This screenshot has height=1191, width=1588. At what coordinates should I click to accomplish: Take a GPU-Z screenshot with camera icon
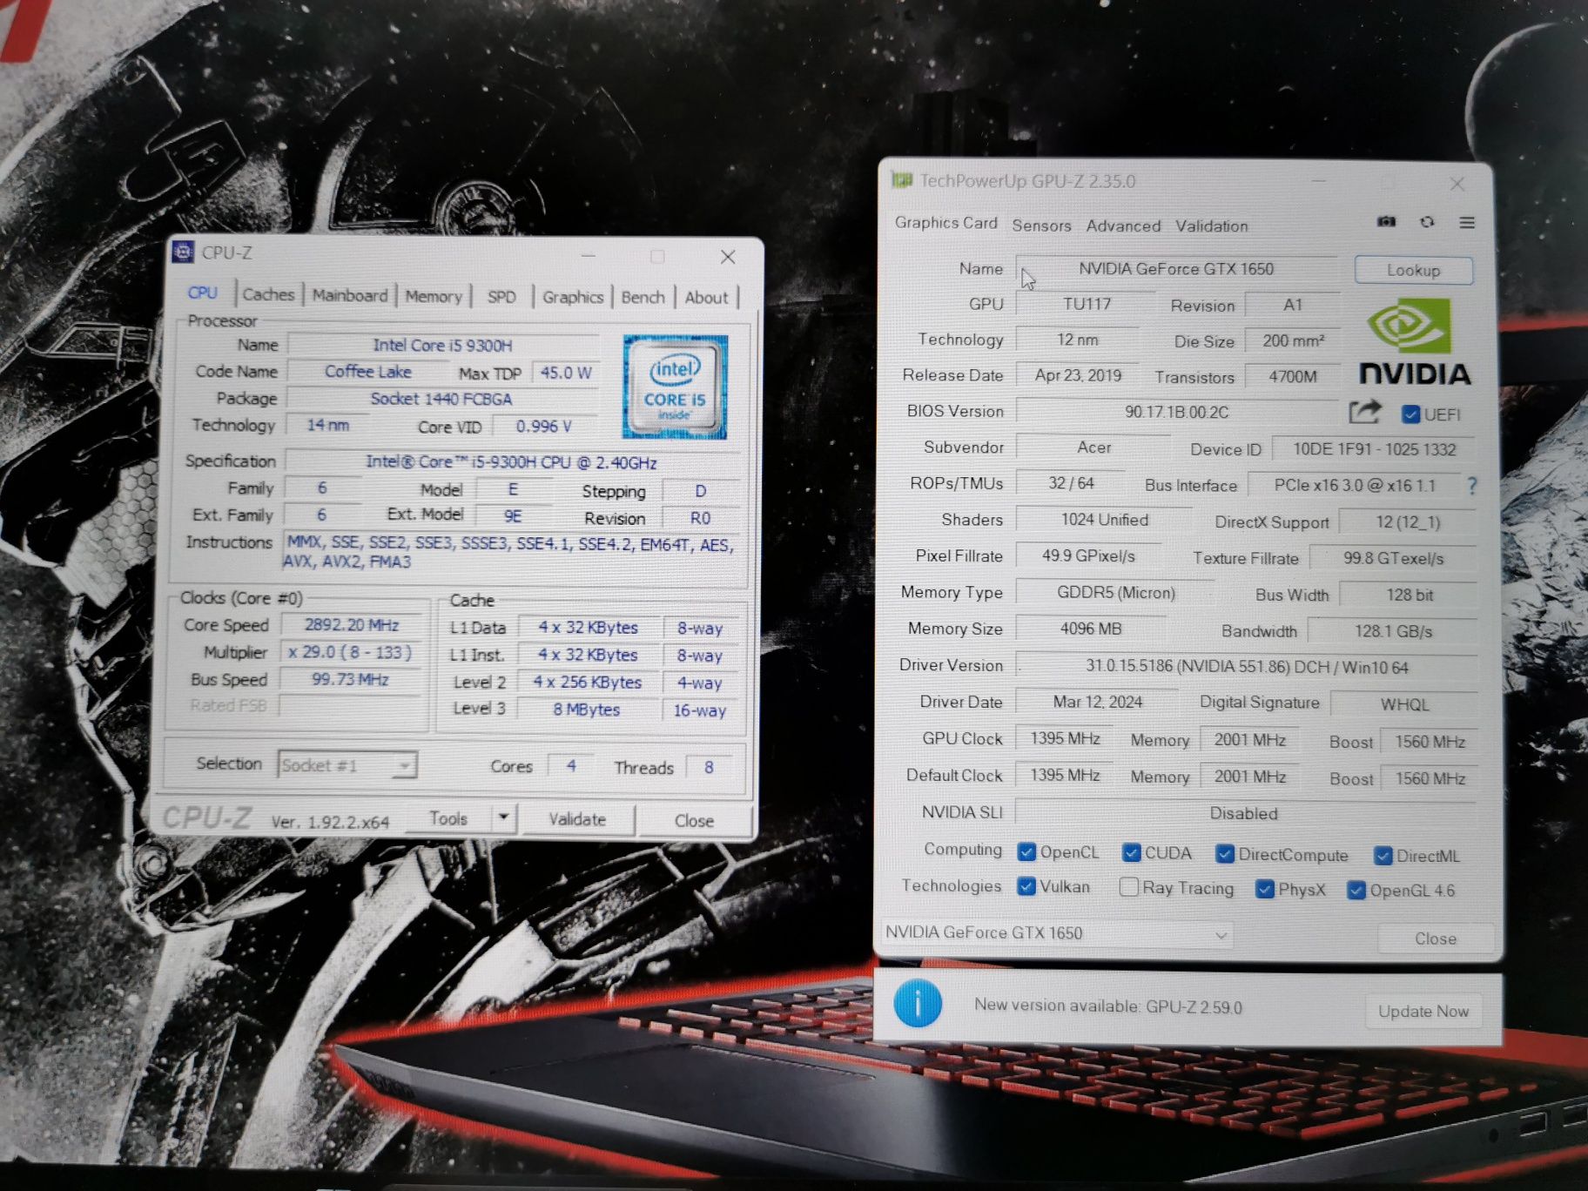click(x=1386, y=222)
